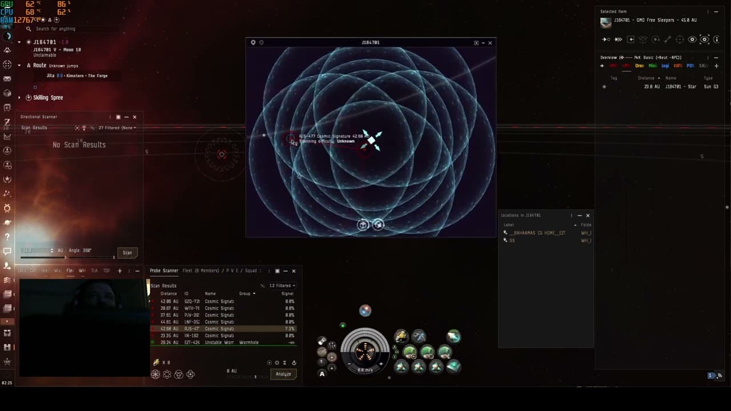Screen dimensions: 731x411
Task: Open the Z icon in Neocom sidebar
Action: [x=7, y=122]
